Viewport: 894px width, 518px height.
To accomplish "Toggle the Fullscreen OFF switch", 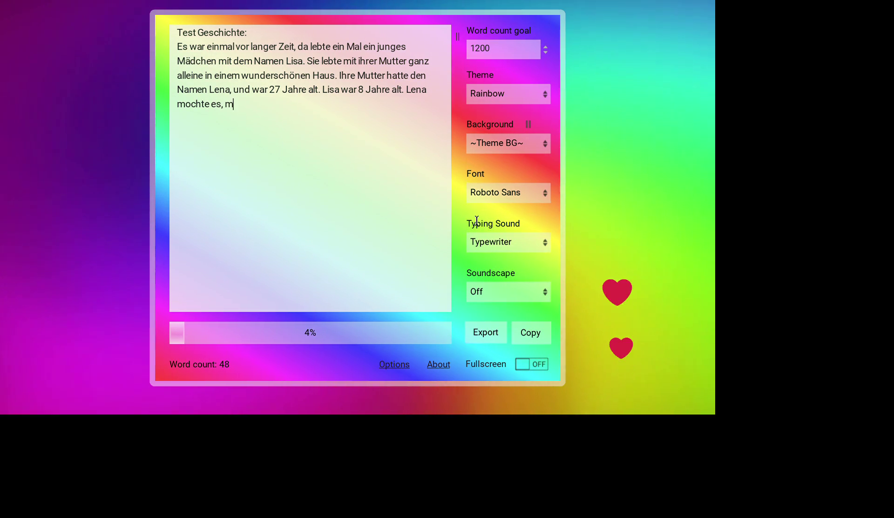I will pos(532,364).
